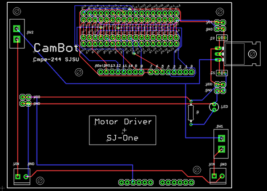Click the VCC header label
The width and height of the screenshot is (267, 191).
coord(210,22)
